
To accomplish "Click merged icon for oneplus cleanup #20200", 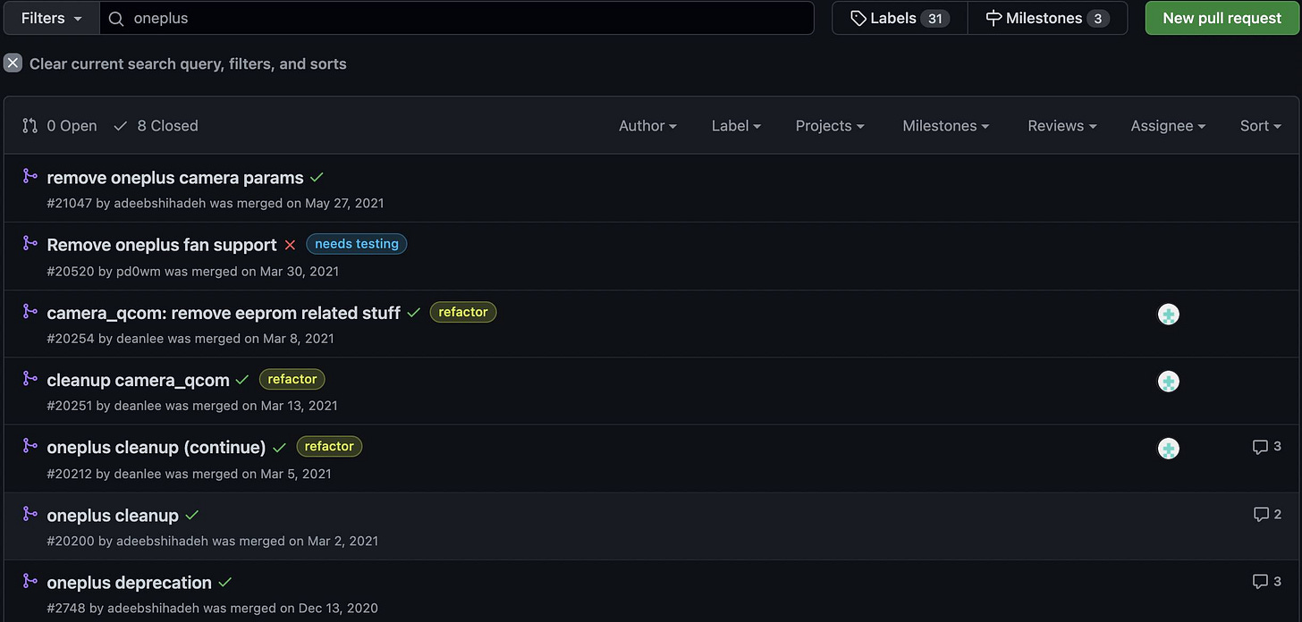I will pos(30,514).
